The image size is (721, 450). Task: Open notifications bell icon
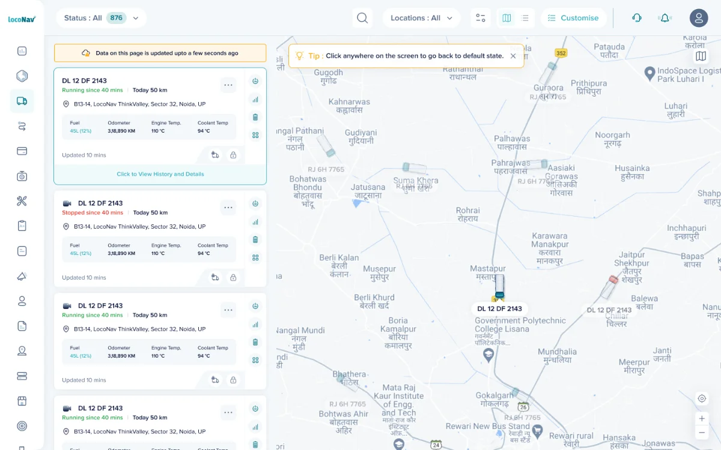pyautogui.click(x=665, y=18)
